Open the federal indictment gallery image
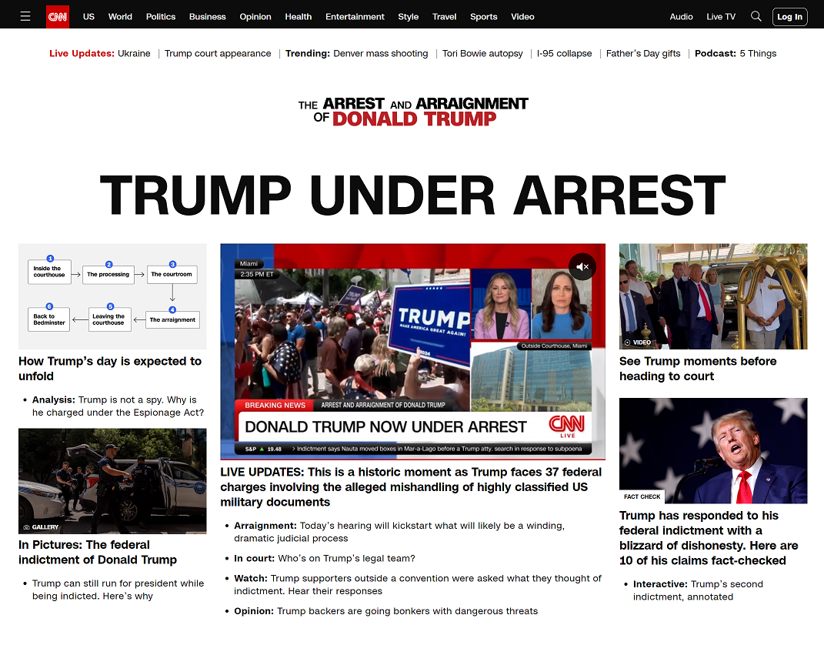 coord(112,481)
